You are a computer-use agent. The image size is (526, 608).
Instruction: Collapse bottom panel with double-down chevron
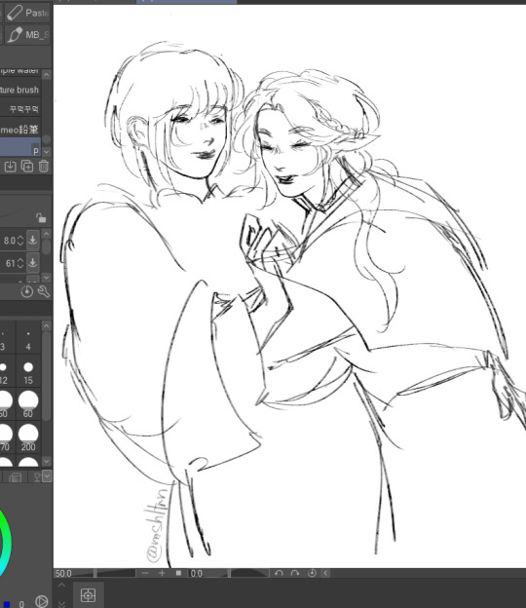(x=61, y=604)
